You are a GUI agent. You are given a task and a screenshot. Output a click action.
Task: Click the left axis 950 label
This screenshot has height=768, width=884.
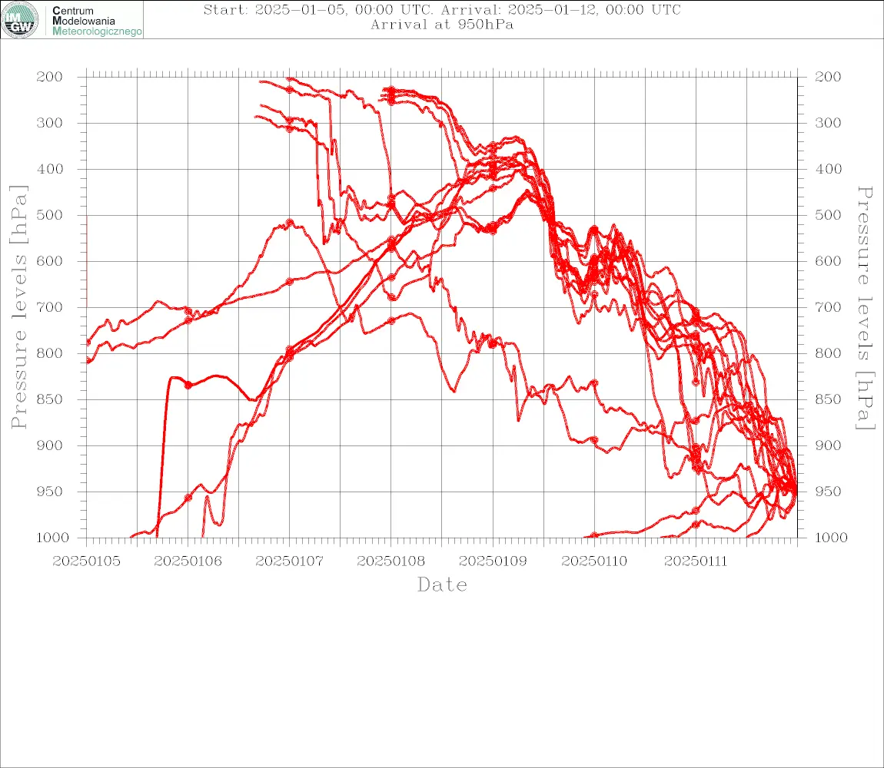50,492
